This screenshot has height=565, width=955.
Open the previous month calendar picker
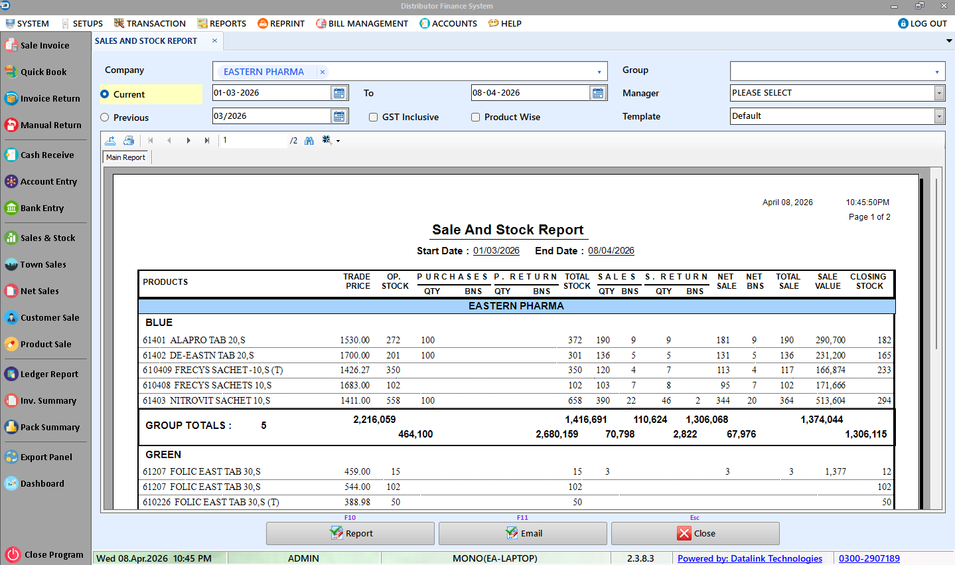pos(339,116)
